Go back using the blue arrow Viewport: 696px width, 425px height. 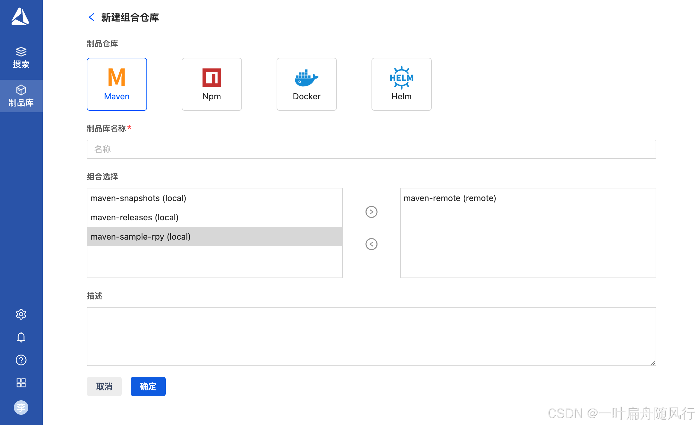pyautogui.click(x=92, y=17)
